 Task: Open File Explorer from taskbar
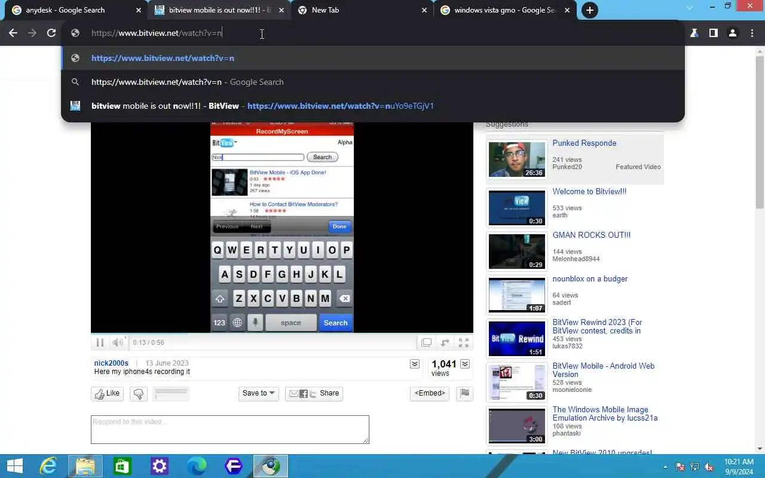85,466
